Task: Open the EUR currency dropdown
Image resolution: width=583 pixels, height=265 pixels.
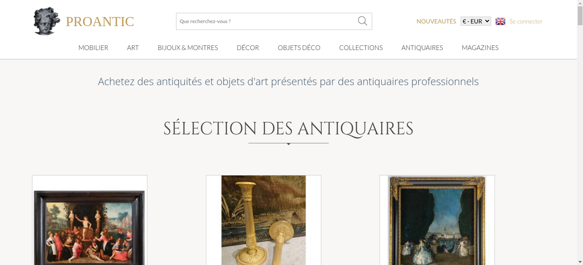Action: click(x=476, y=21)
